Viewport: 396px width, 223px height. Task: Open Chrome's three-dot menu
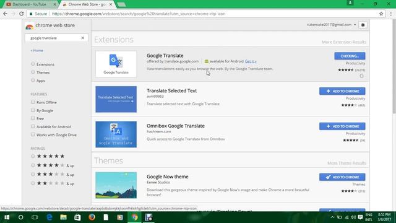tap(390, 14)
